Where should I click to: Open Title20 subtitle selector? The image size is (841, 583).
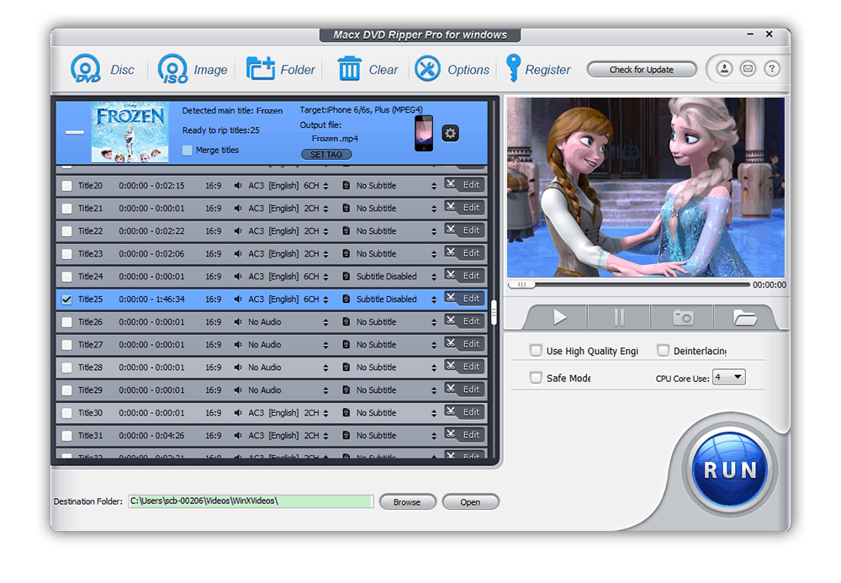433,186
